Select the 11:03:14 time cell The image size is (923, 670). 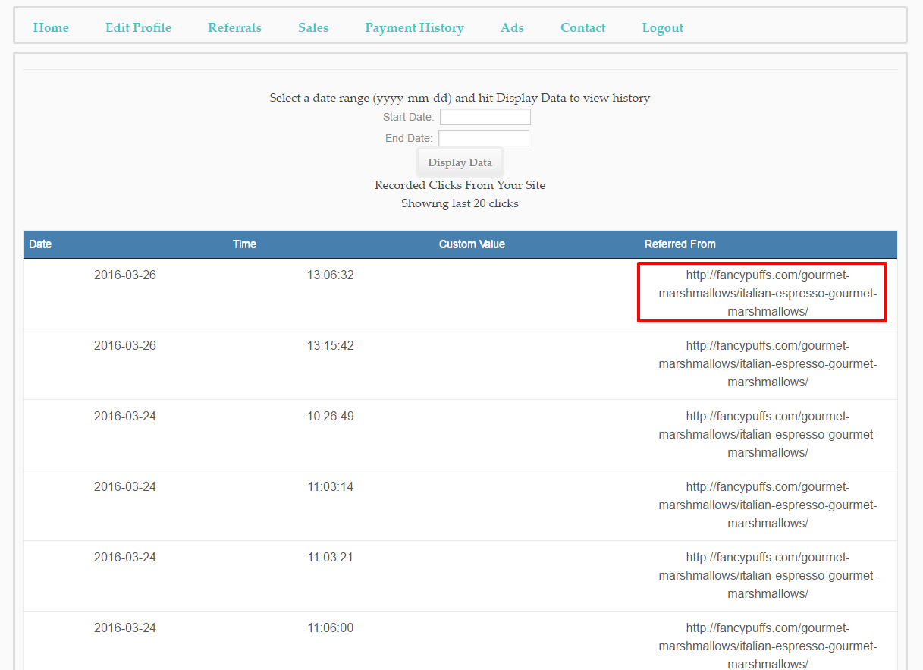[x=330, y=486]
